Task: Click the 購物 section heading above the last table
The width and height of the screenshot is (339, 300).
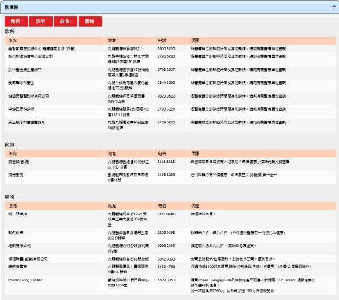Action: click(10, 197)
